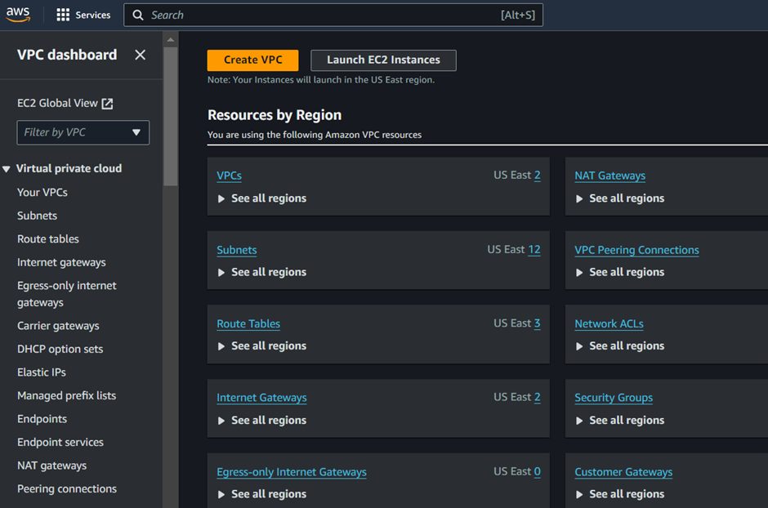Go to NAT gateways in sidebar

click(x=52, y=466)
